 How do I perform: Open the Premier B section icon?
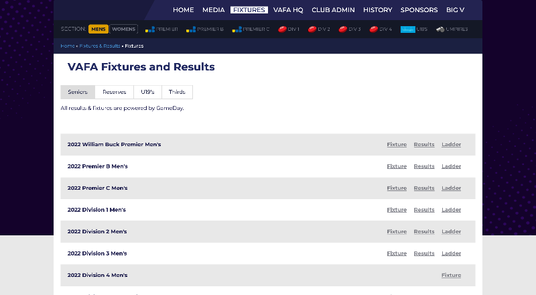pos(191,29)
